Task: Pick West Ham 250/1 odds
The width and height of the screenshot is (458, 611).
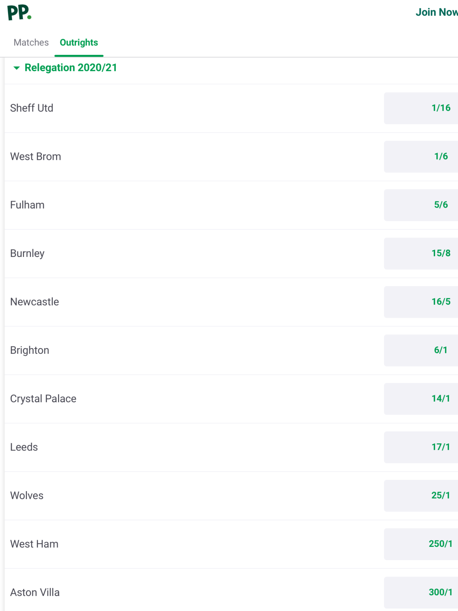Action: click(421, 544)
